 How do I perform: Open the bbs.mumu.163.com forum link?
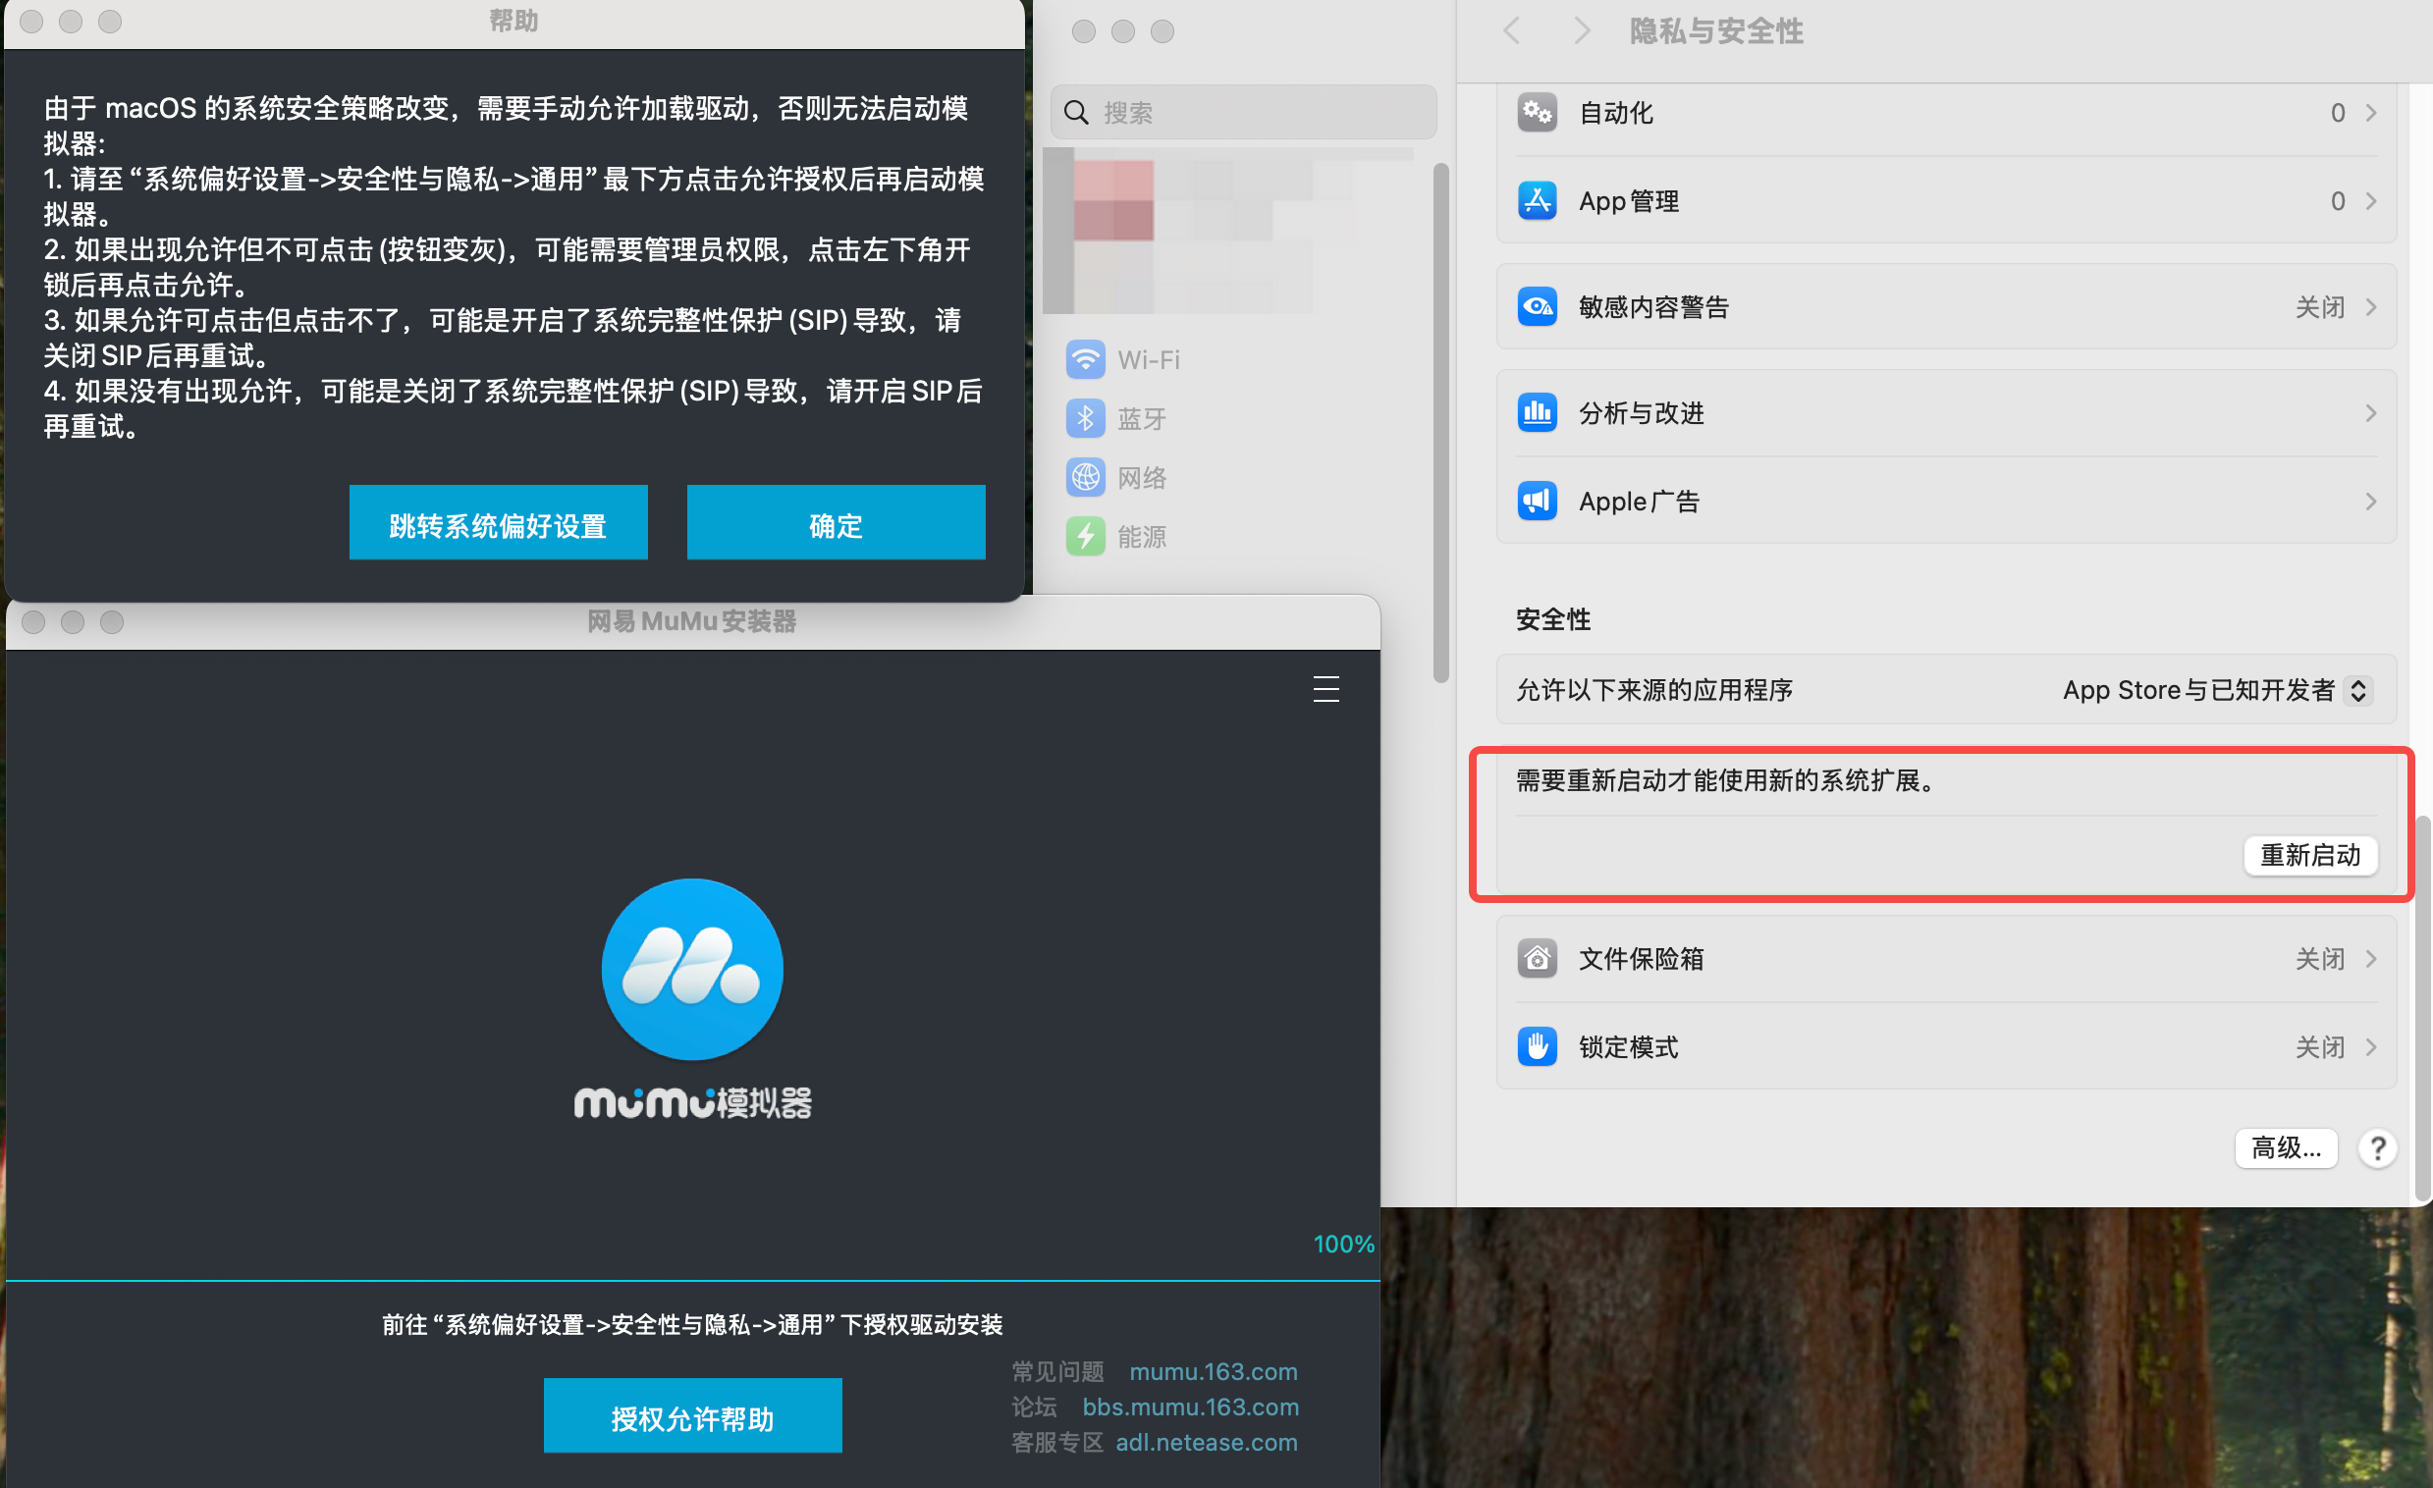point(1190,1408)
